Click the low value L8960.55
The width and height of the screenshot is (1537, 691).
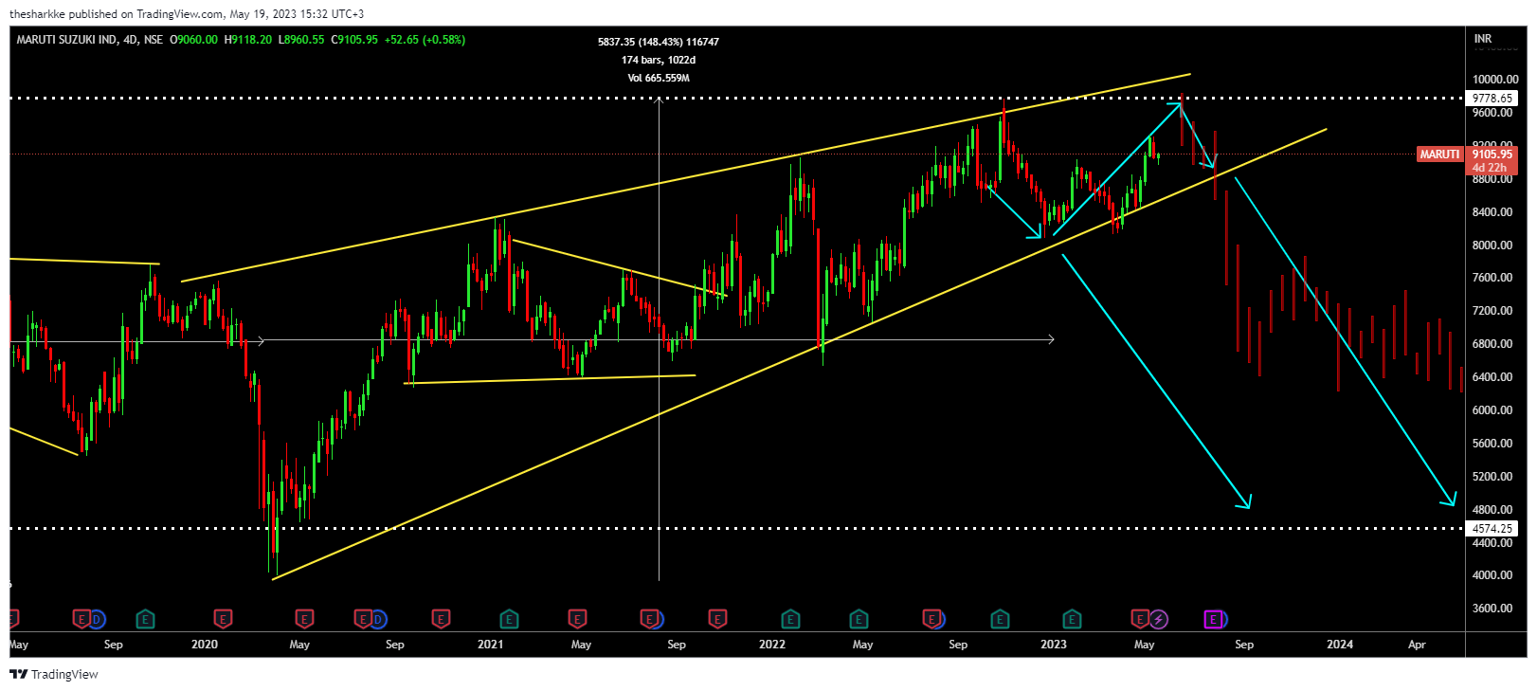pyautogui.click(x=301, y=40)
